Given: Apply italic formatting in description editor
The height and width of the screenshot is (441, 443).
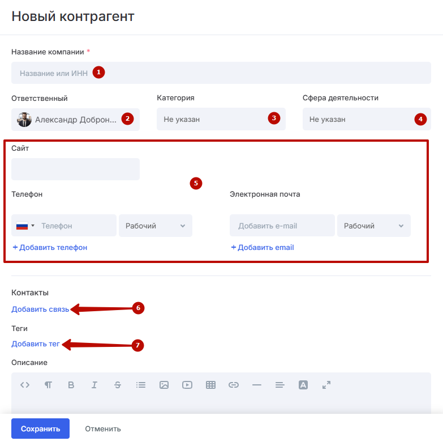Looking at the screenshot, I should [x=94, y=385].
